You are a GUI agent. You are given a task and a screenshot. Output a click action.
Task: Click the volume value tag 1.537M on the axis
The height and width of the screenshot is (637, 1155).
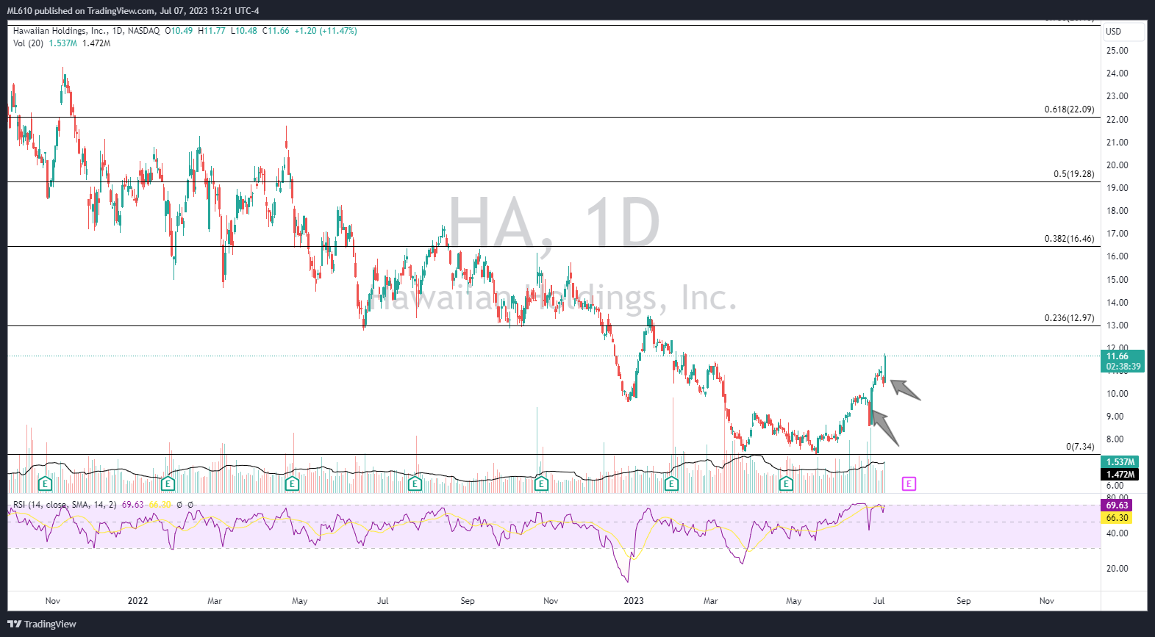pos(1120,462)
